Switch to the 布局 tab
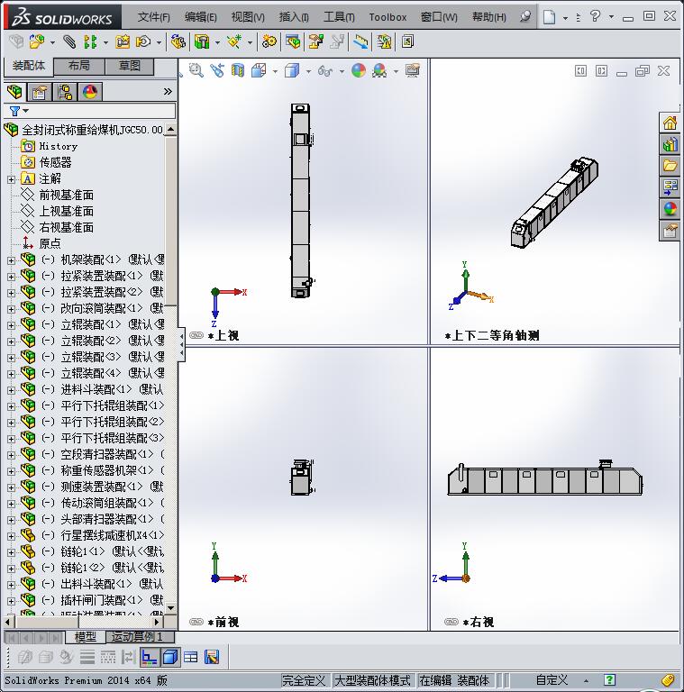Image resolution: width=684 pixels, height=692 pixels. [79, 66]
